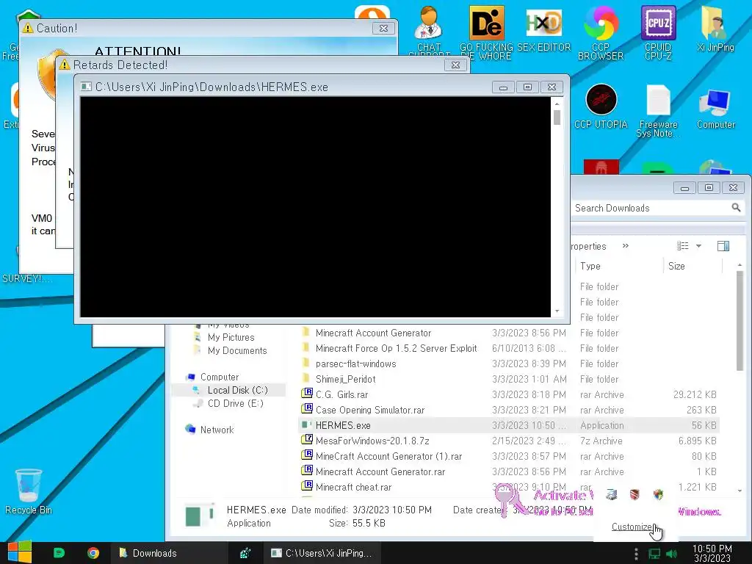Open the CCP Browser desktop icon

click(x=601, y=32)
